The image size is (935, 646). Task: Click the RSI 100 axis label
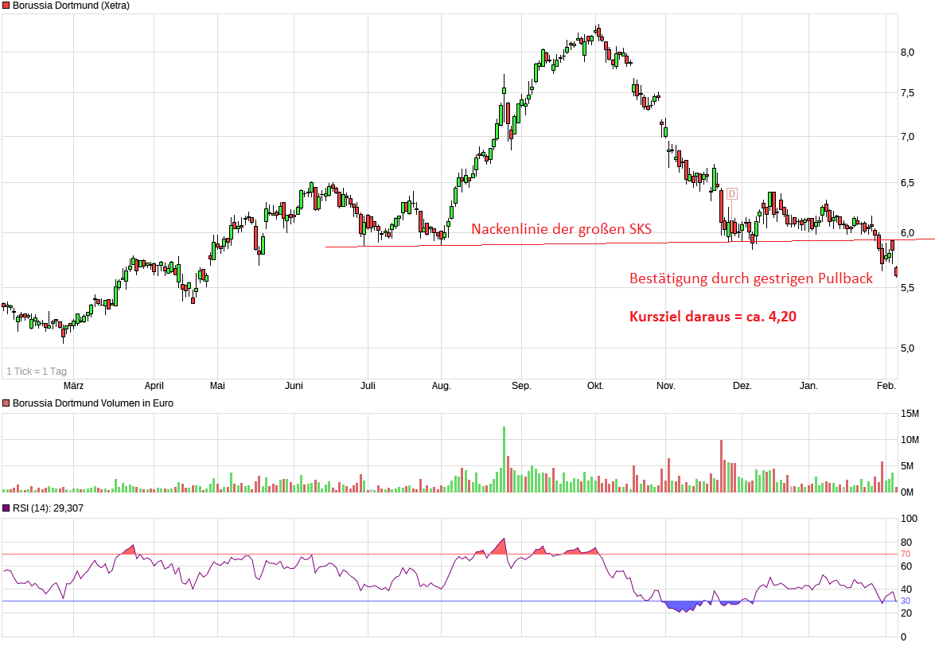coord(909,519)
